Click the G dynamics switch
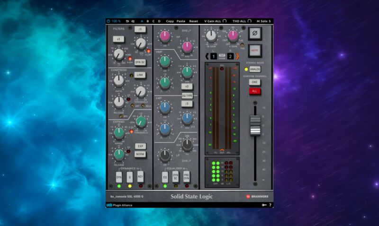The width and height of the screenshot is (379, 226). point(130,177)
